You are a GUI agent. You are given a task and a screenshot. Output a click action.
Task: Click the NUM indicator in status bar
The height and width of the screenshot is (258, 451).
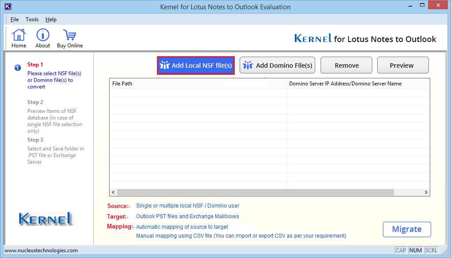415,250
